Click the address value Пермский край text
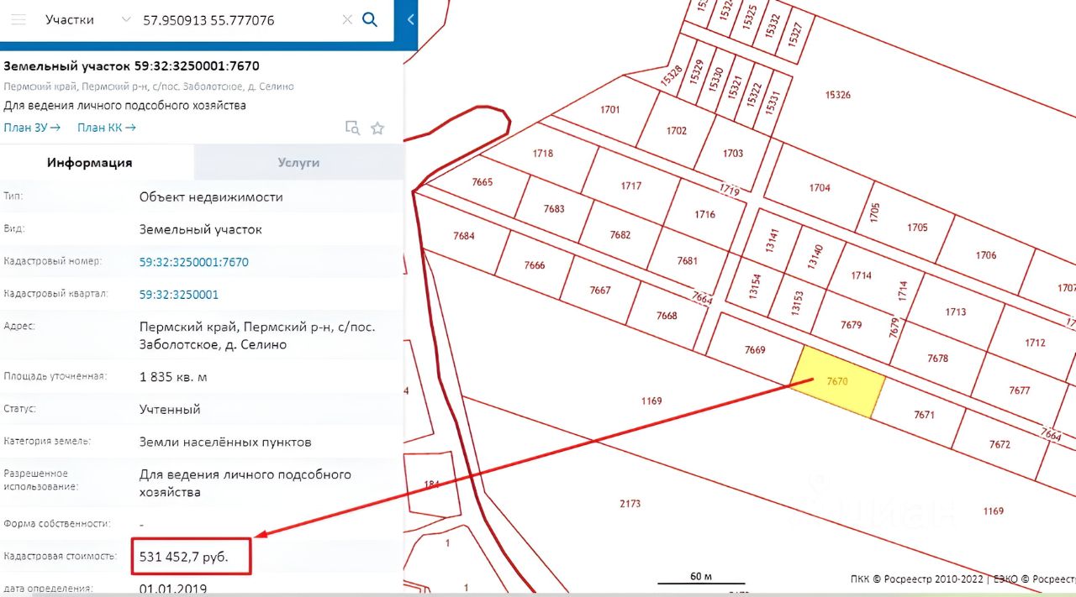 click(257, 336)
